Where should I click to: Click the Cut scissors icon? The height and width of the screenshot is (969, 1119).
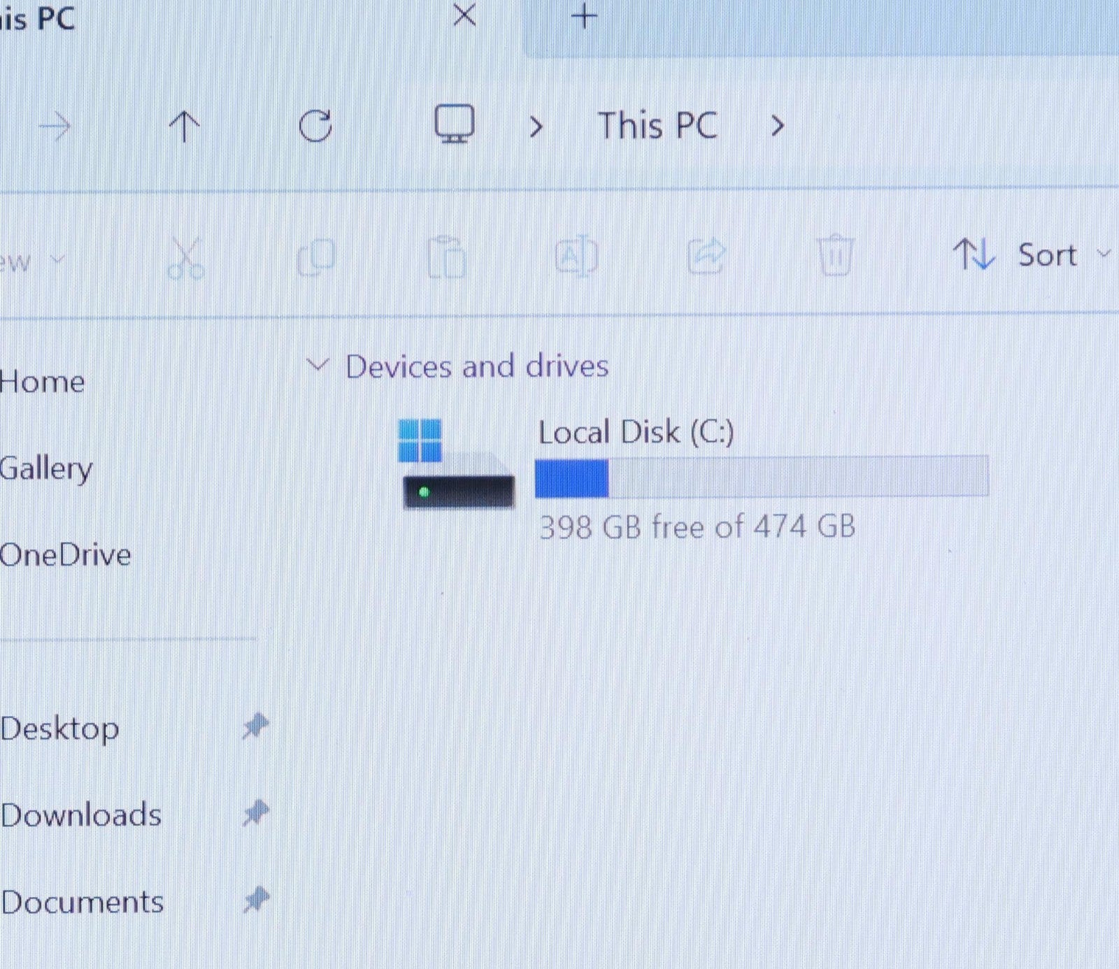coord(186,257)
